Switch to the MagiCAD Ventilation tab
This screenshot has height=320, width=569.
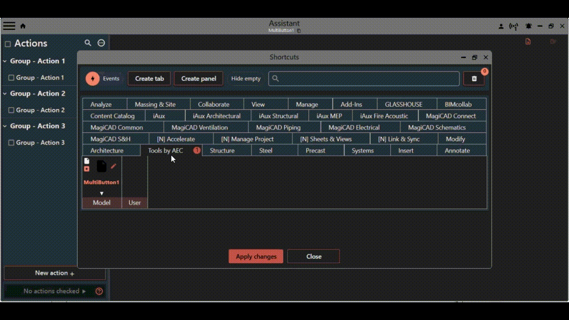coord(199,128)
